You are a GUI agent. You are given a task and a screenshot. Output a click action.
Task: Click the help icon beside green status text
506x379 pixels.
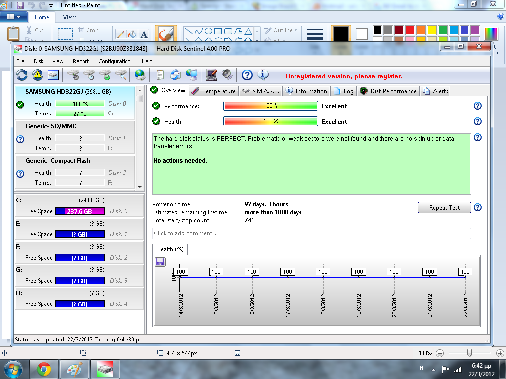click(x=478, y=137)
